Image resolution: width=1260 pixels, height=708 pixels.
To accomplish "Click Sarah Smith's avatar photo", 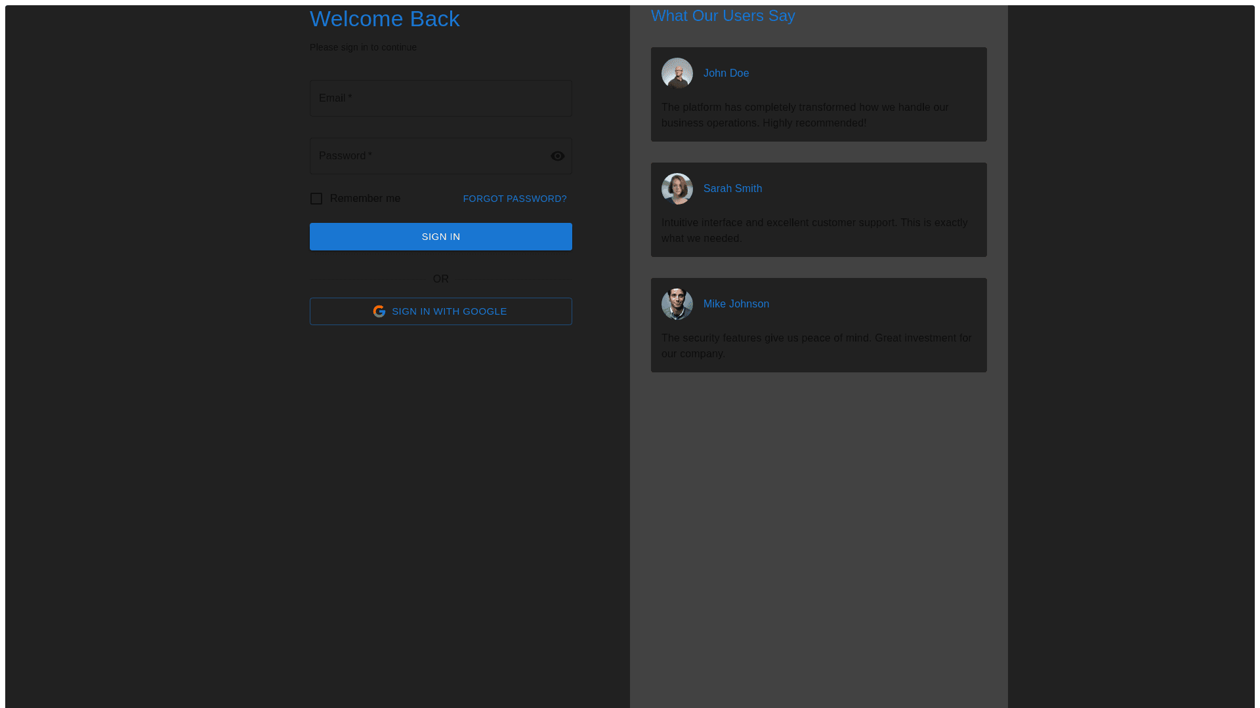I will (677, 189).
